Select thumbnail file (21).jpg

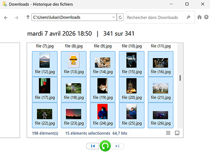pos(161,90)
